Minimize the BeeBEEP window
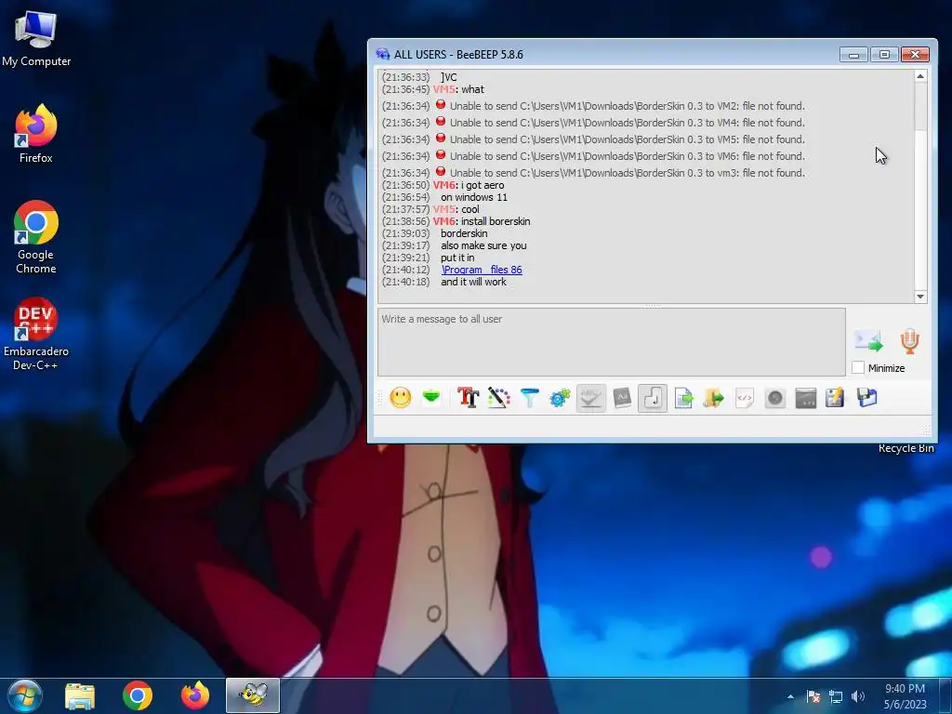Screen dimensions: 952x714 tap(853, 55)
